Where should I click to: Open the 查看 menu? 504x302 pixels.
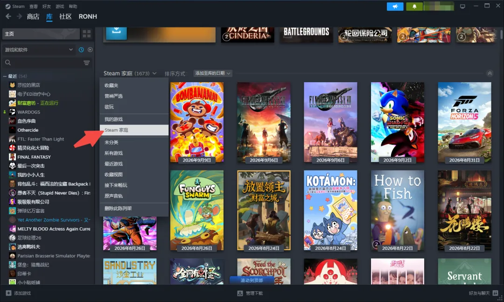pyautogui.click(x=34, y=7)
